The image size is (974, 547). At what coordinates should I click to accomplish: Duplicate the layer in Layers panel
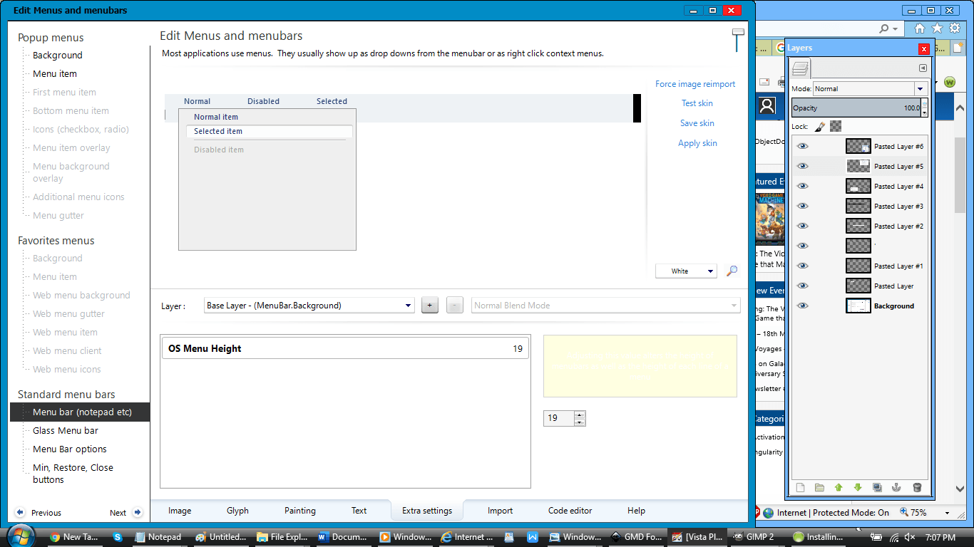(877, 488)
